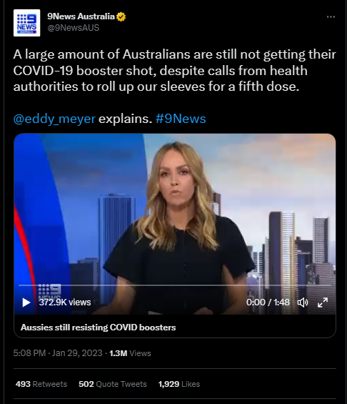
Task: View the 502 Quote Tweets list
Action: point(112,384)
